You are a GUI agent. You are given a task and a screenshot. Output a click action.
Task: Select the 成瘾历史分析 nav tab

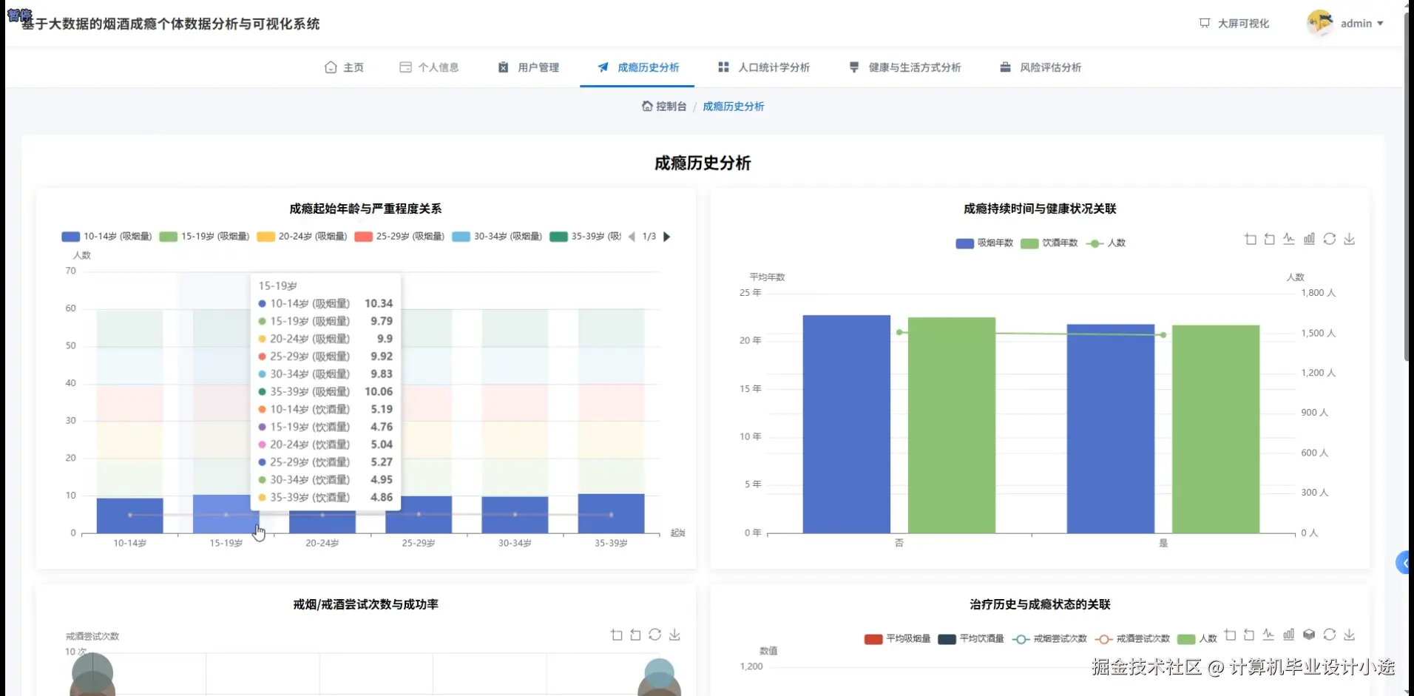(x=638, y=67)
